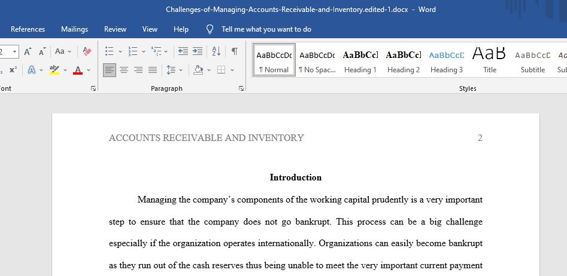Open the Font dialog launcher arrow
Screen dimensions: 567x276
click(93, 88)
